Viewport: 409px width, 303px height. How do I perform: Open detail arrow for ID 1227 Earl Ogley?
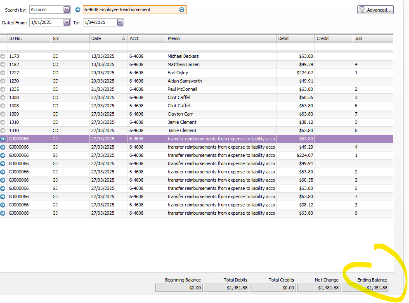pos(3,73)
